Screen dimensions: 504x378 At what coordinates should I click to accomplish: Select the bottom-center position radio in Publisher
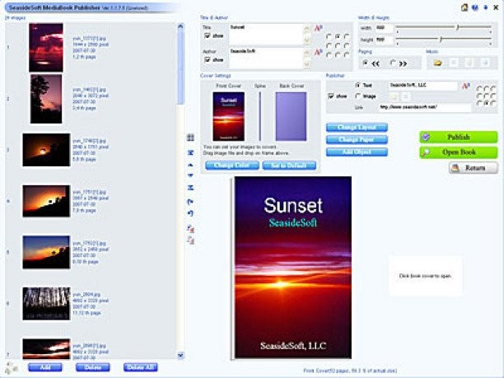click(486, 103)
